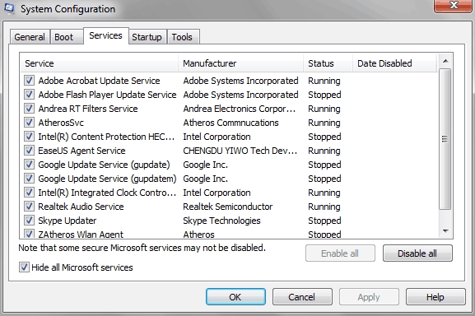Open the Startup tab
475x316 pixels.
(147, 37)
